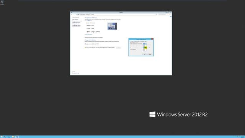Image resolution: width=245 pixels, height=138 pixels.
Task: Go back in Display window navigation
Action: (72, 15)
